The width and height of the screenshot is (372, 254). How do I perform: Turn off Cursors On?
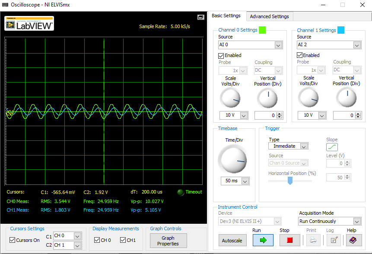pos(12,240)
